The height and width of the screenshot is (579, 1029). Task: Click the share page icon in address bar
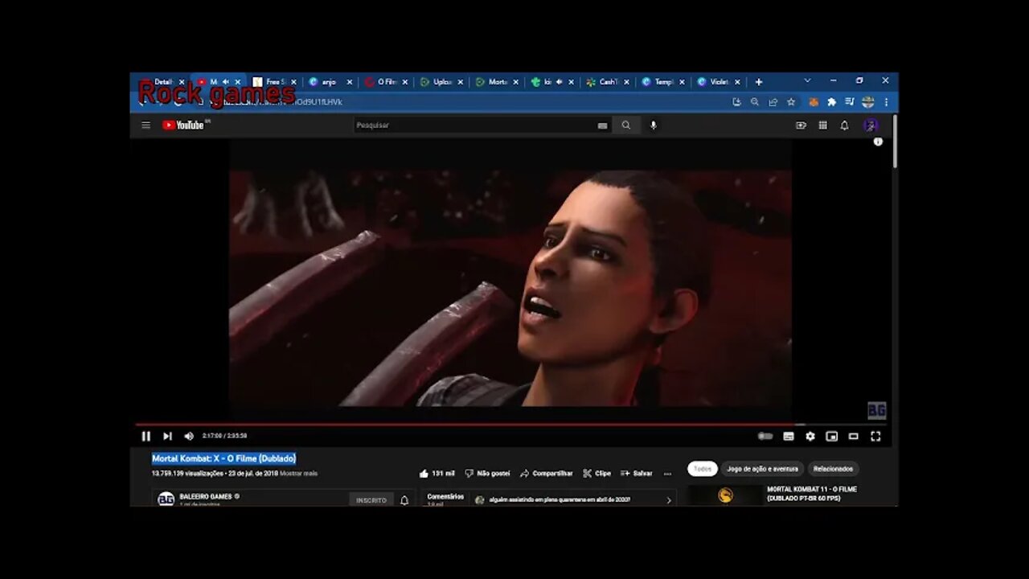(x=773, y=102)
